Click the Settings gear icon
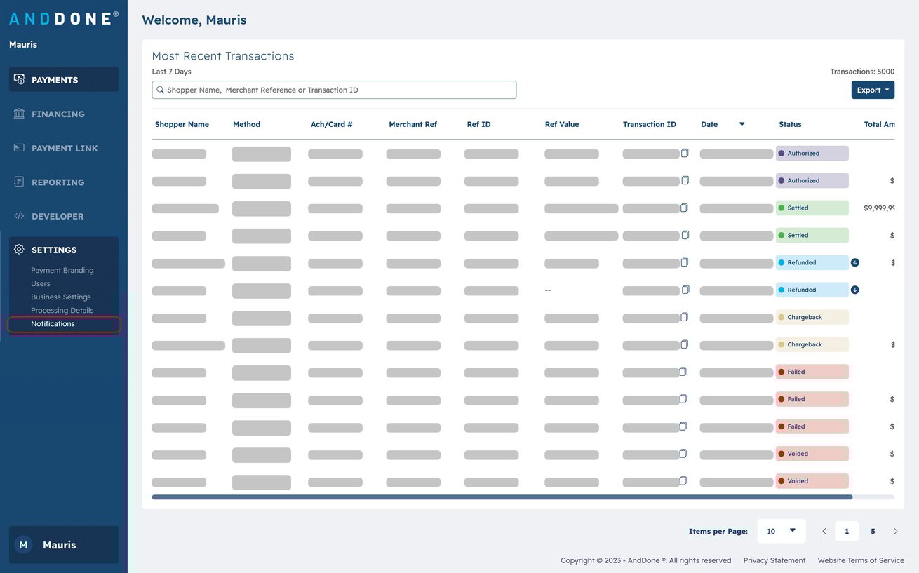This screenshot has width=919, height=573. [19, 250]
